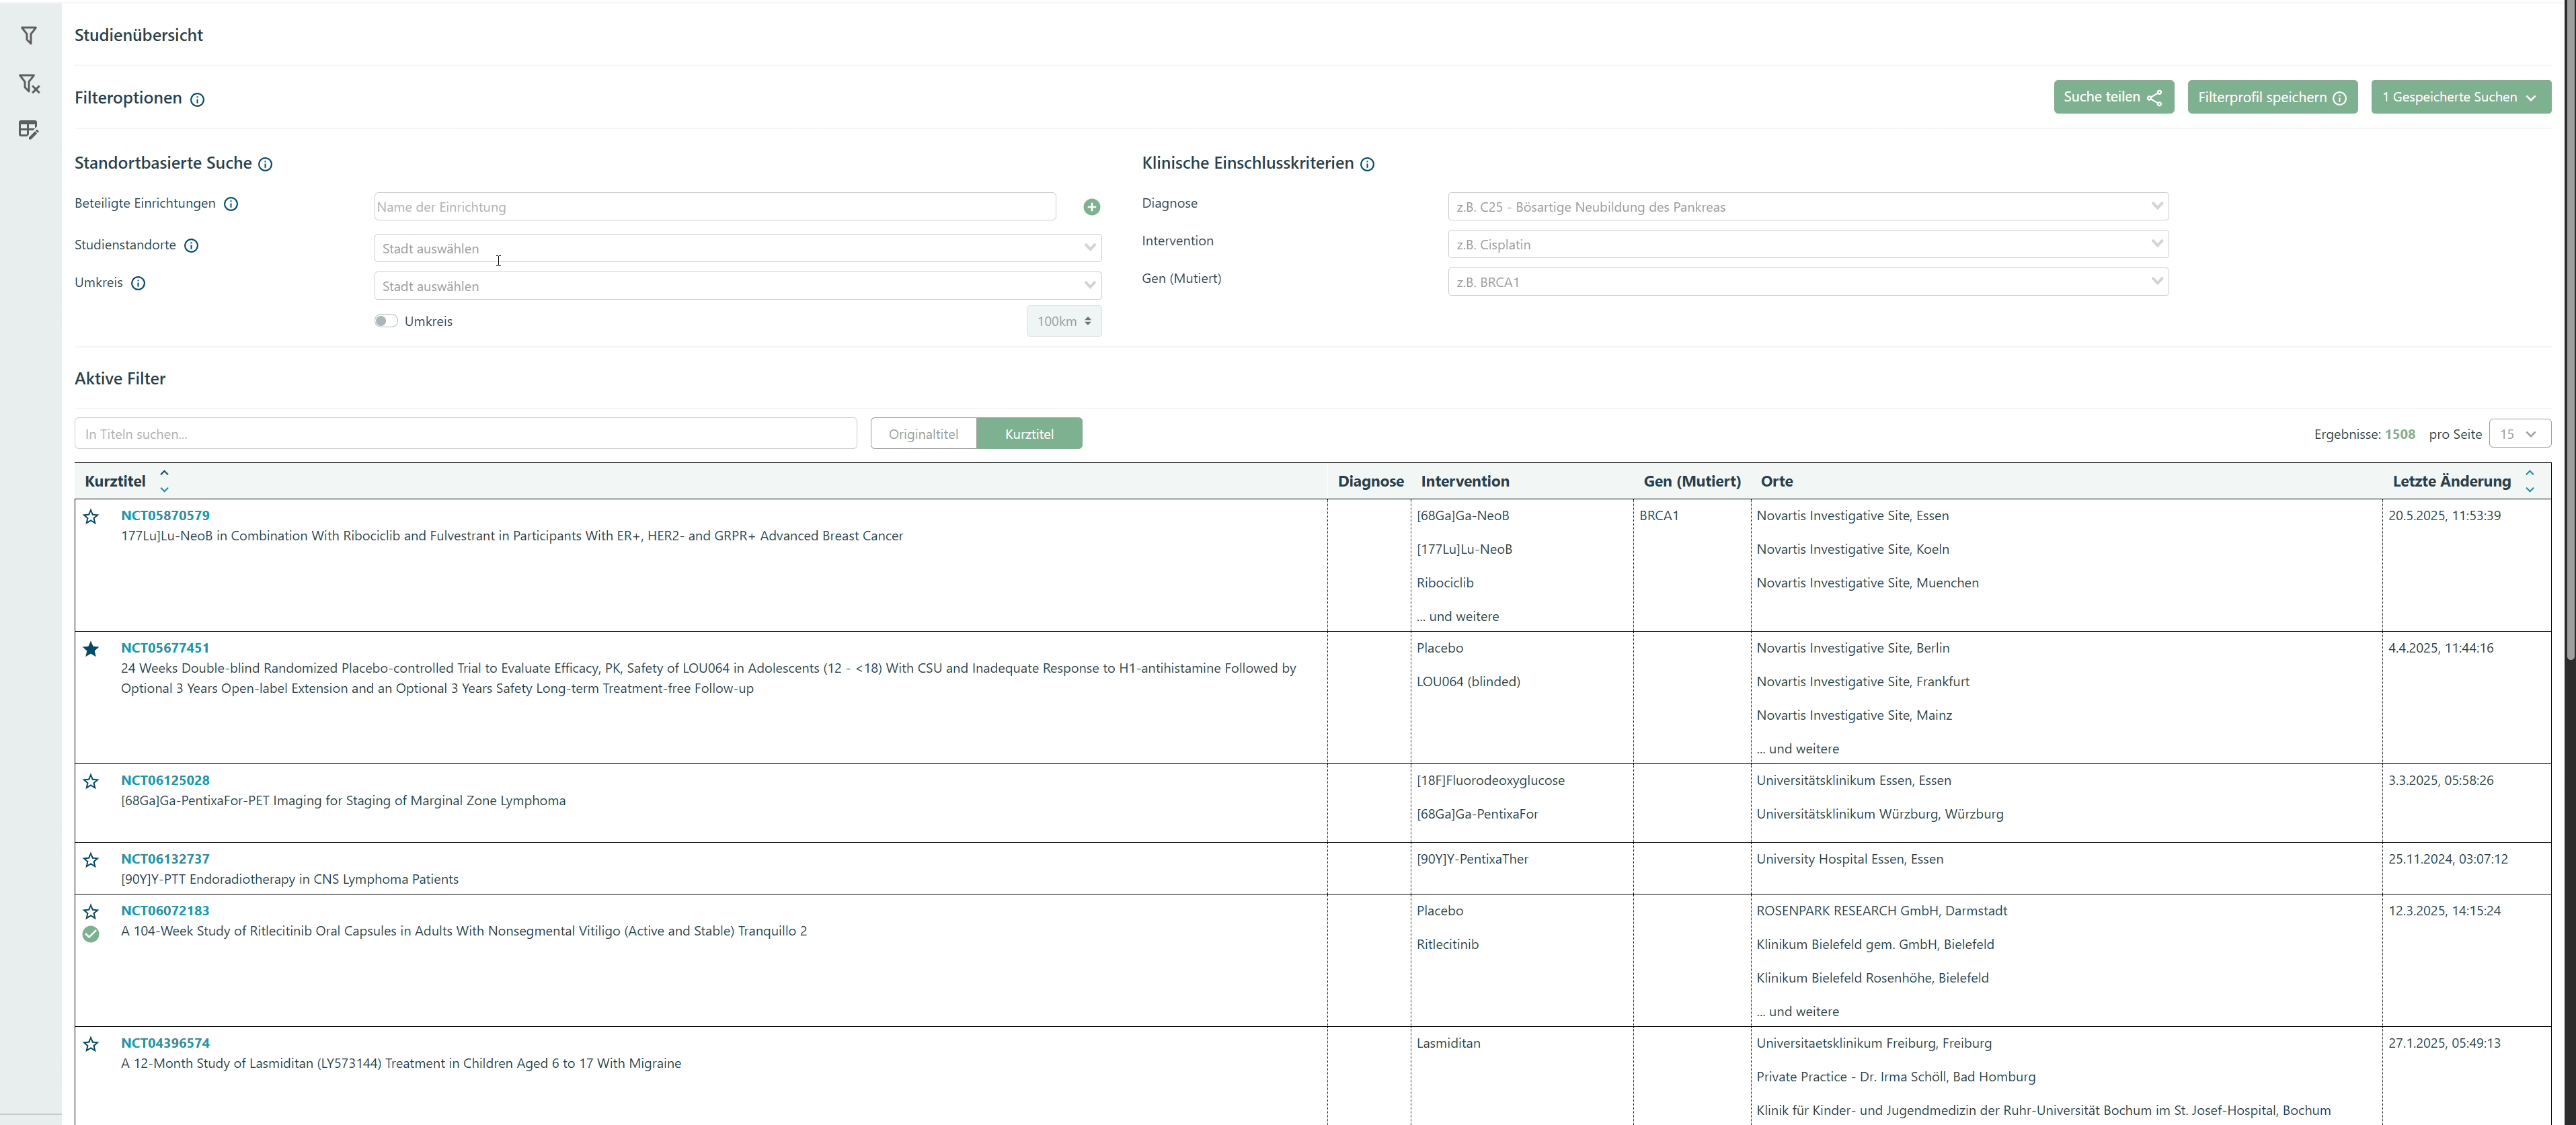Star study NCT05870579 as favorite

pos(91,517)
